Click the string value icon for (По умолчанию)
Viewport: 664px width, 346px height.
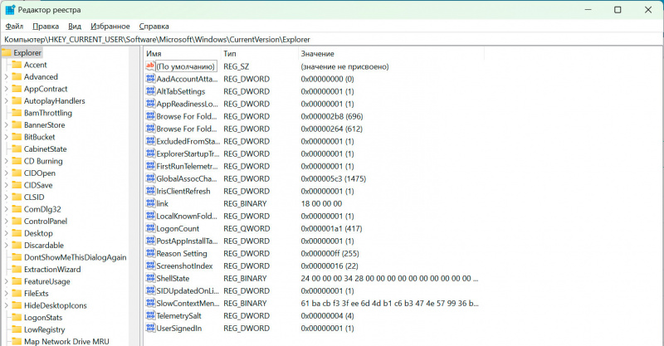point(150,66)
